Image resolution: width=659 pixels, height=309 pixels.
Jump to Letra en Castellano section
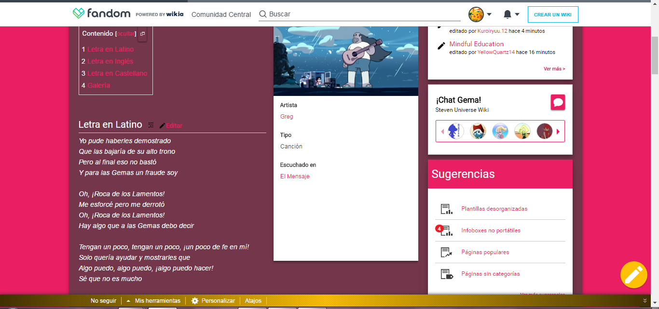(x=117, y=73)
